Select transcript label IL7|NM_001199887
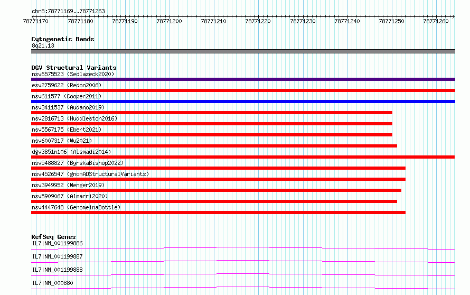 57,256
